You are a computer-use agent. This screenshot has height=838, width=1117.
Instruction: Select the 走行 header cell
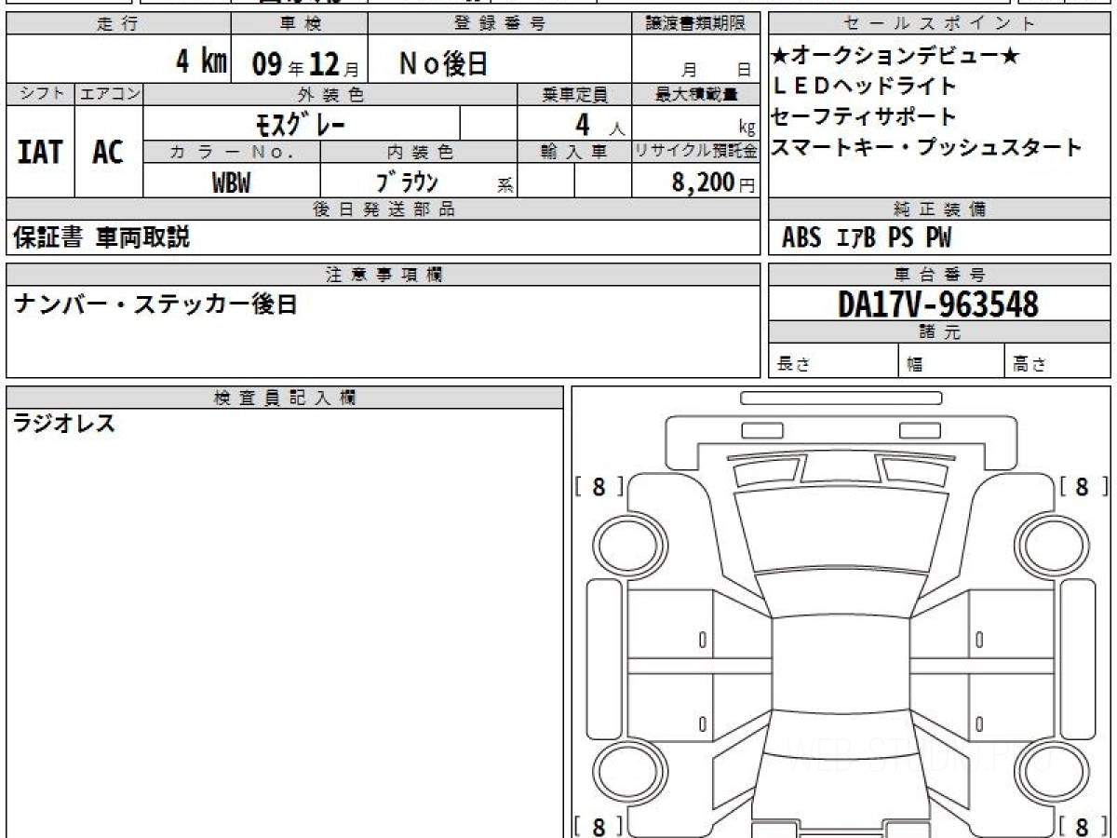[118, 24]
